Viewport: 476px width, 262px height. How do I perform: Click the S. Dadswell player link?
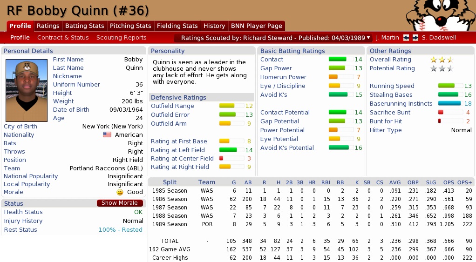438,38
